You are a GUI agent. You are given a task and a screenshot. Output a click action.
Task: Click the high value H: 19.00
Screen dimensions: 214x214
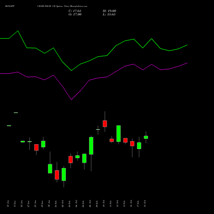[109, 11]
